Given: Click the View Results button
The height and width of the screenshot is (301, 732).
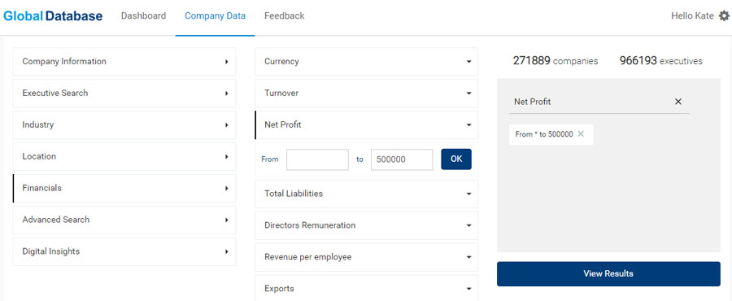Looking at the screenshot, I should (608, 274).
